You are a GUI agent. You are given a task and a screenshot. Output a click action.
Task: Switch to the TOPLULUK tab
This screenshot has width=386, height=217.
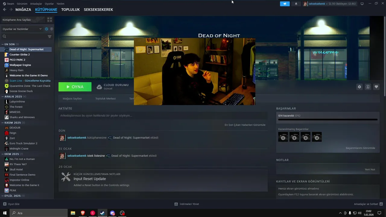point(71,10)
